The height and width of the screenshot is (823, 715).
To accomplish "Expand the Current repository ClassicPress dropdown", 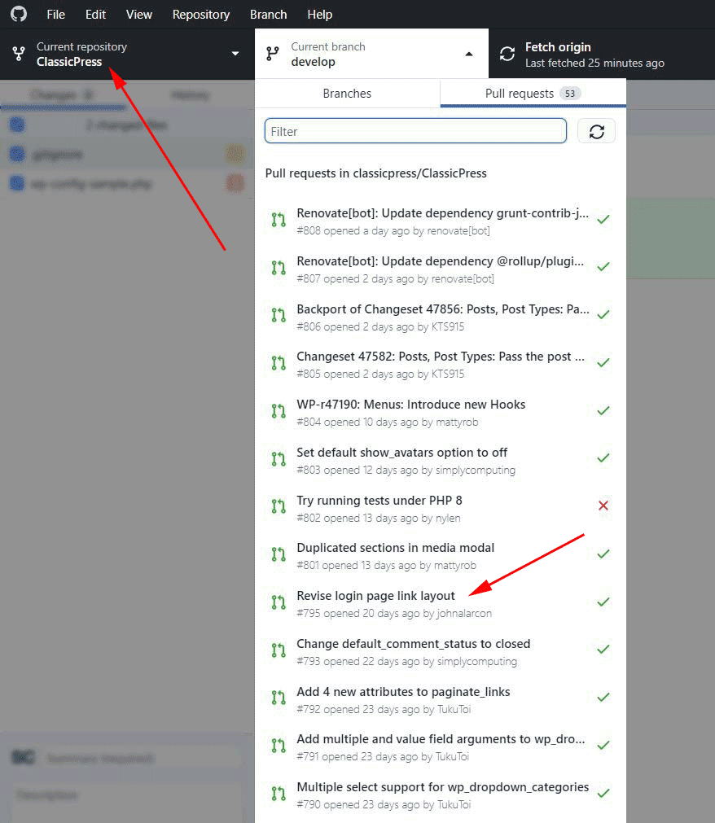I will click(127, 54).
